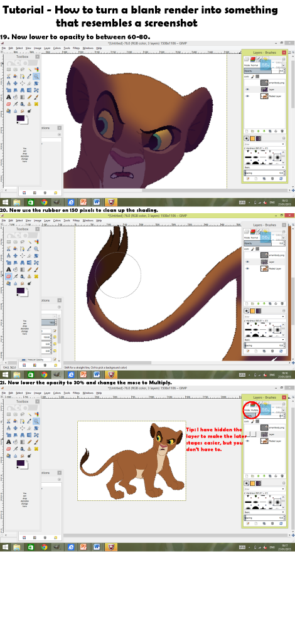
Task: Select amaniboty.png layer row in step 19
Action: pyautogui.click(x=265, y=83)
